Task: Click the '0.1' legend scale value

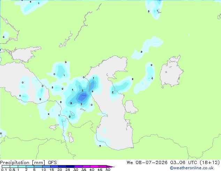Action: (4, 170)
